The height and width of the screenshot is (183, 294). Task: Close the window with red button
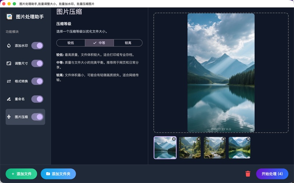point(4,4)
